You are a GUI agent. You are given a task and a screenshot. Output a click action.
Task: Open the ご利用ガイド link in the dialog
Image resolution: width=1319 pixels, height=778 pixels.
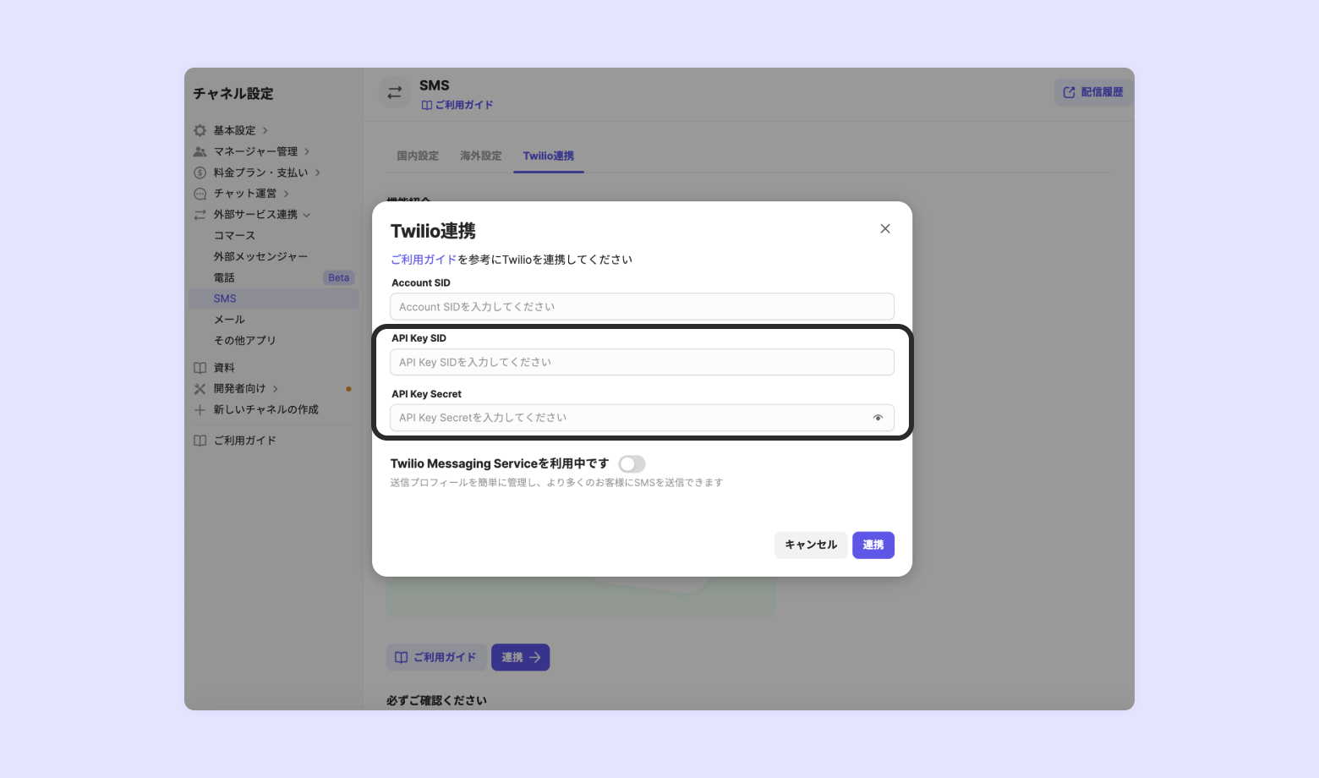coord(424,260)
